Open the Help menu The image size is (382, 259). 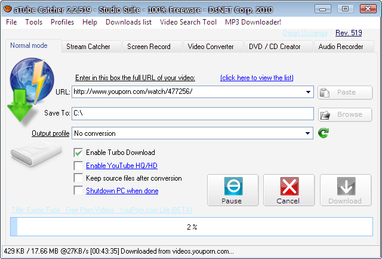pos(90,22)
